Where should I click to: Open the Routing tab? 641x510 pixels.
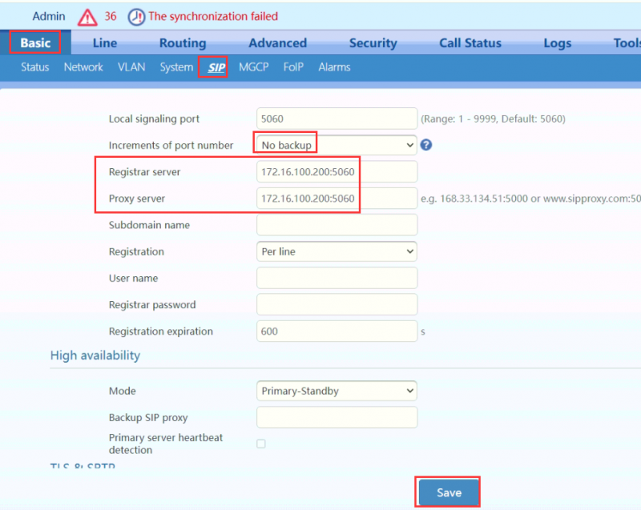tap(182, 42)
